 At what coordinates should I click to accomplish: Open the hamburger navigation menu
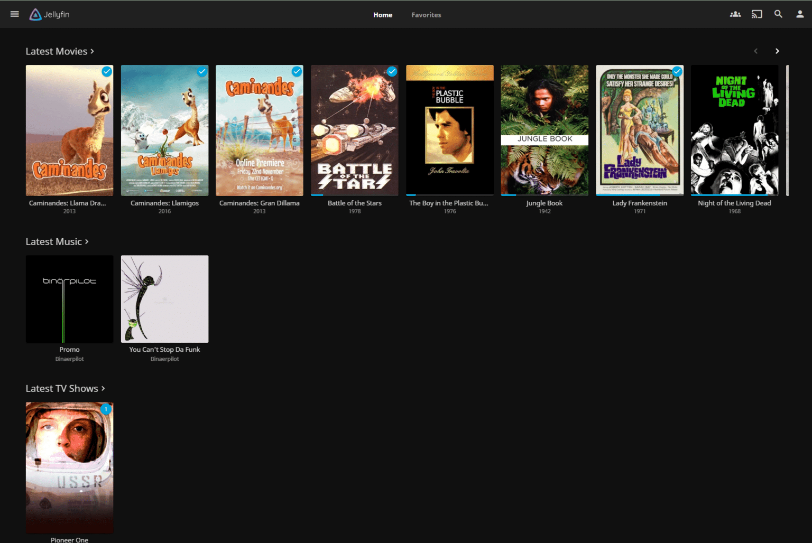click(x=15, y=14)
